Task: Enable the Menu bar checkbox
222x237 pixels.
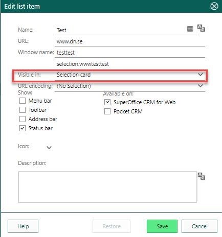Action: pyautogui.click(x=23, y=101)
